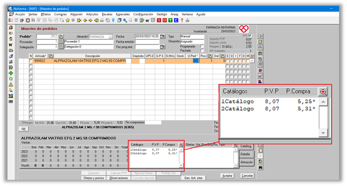Click the gray G toolbar icon
Screen dimensions: 347x186
[153, 20]
